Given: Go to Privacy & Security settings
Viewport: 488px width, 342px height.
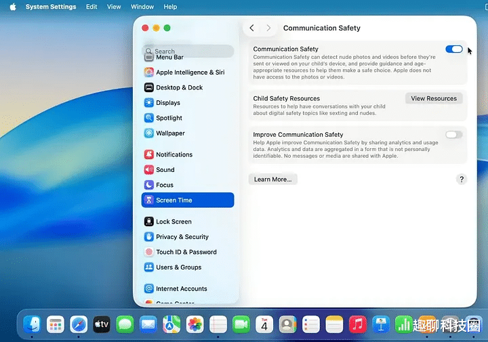Looking at the screenshot, I should point(187,237).
